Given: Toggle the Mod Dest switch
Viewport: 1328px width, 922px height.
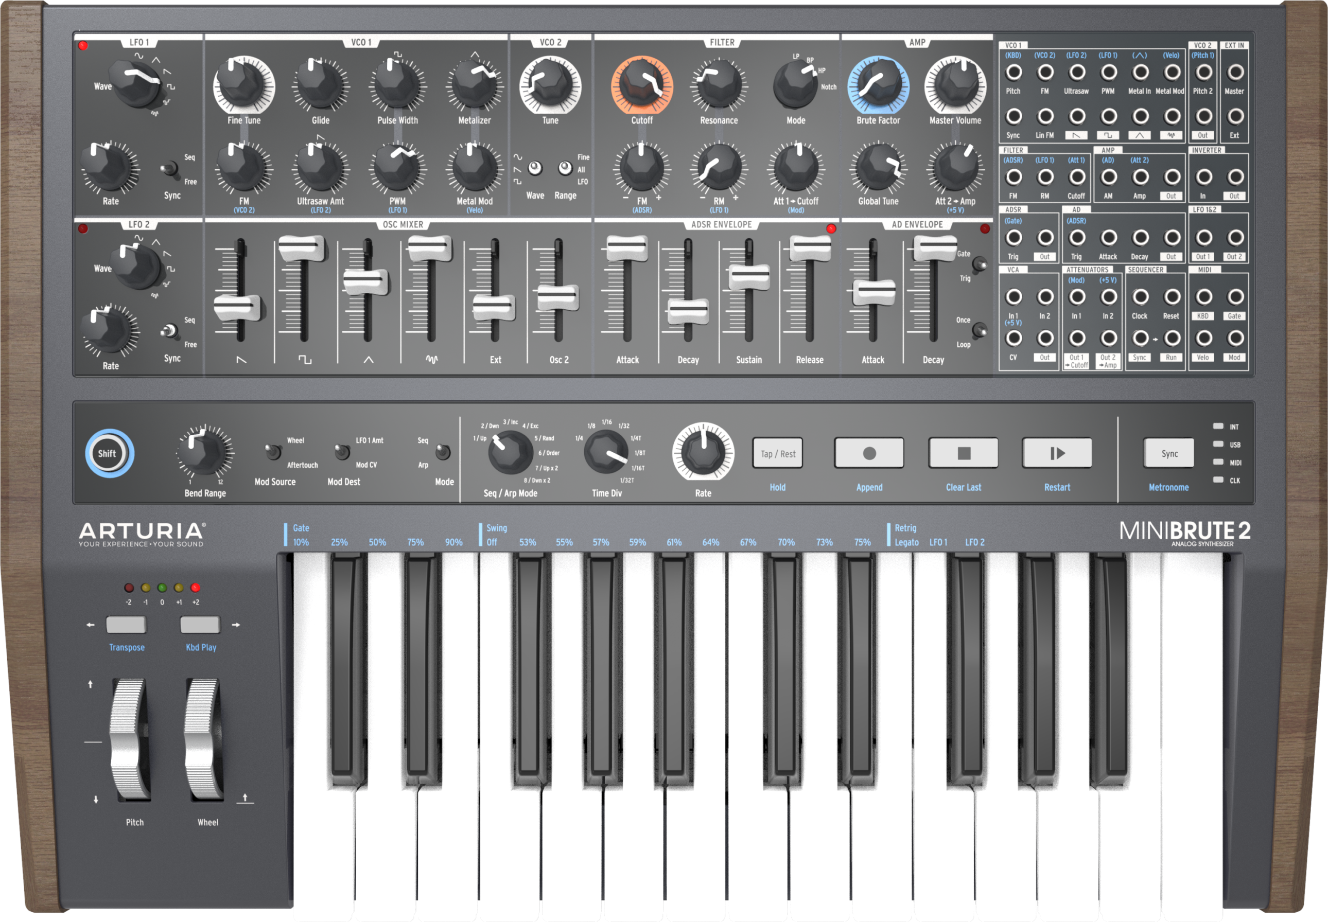Looking at the screenshot, I should click(x=342, y=451).
